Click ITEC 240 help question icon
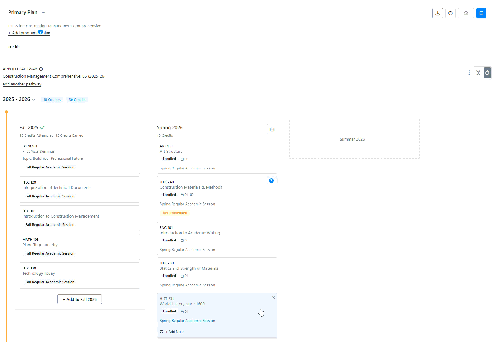The image size is (494, 342). (x=271, y=181)
